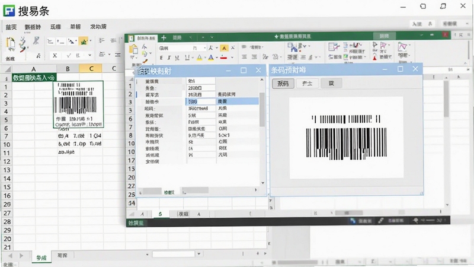Click the scroll-up arrow in the barcode mapping panel
Image resolution: width=474 pixels, height=267 pixels.
pyautogui.click(x=262, y=80)
